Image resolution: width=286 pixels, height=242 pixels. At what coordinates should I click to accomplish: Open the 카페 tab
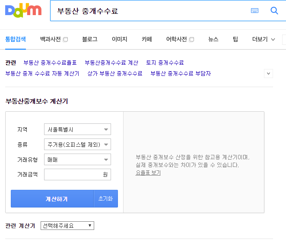click(147, 39)
